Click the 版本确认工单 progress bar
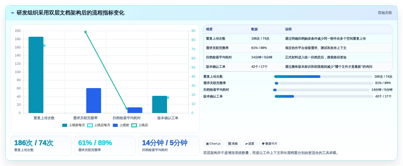This screenshot has height=166, width=403. pyautogui.click(x=324, y=96)
